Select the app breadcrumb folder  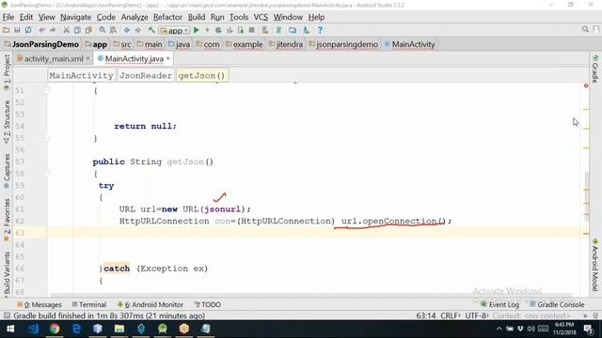(x=96, y=44)
